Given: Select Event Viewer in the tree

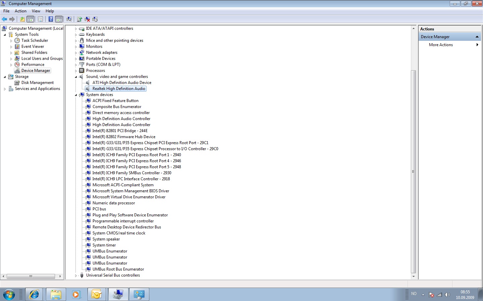Looking at the screenshot, I should coord(33,46).
